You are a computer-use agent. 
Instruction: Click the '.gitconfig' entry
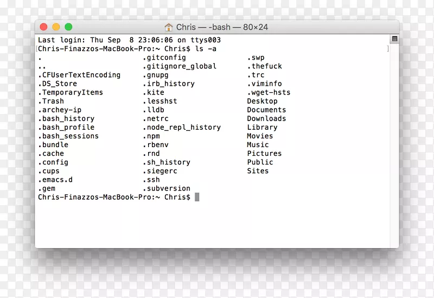(x=164, y=58)
